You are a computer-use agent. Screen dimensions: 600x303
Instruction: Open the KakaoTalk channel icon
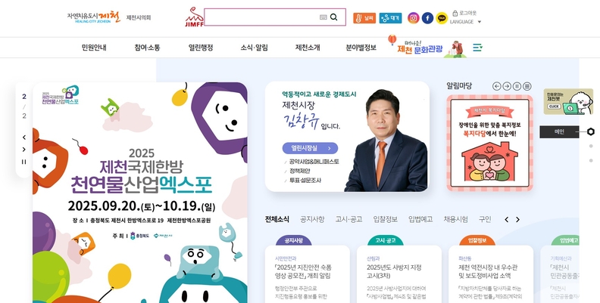(442, 18)
